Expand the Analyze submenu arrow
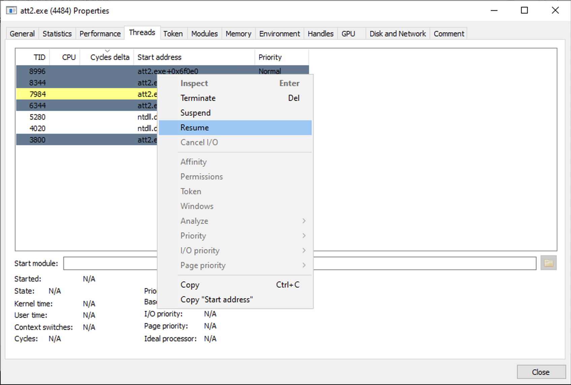This screenshot has width=571, height=385. [304, 221]
